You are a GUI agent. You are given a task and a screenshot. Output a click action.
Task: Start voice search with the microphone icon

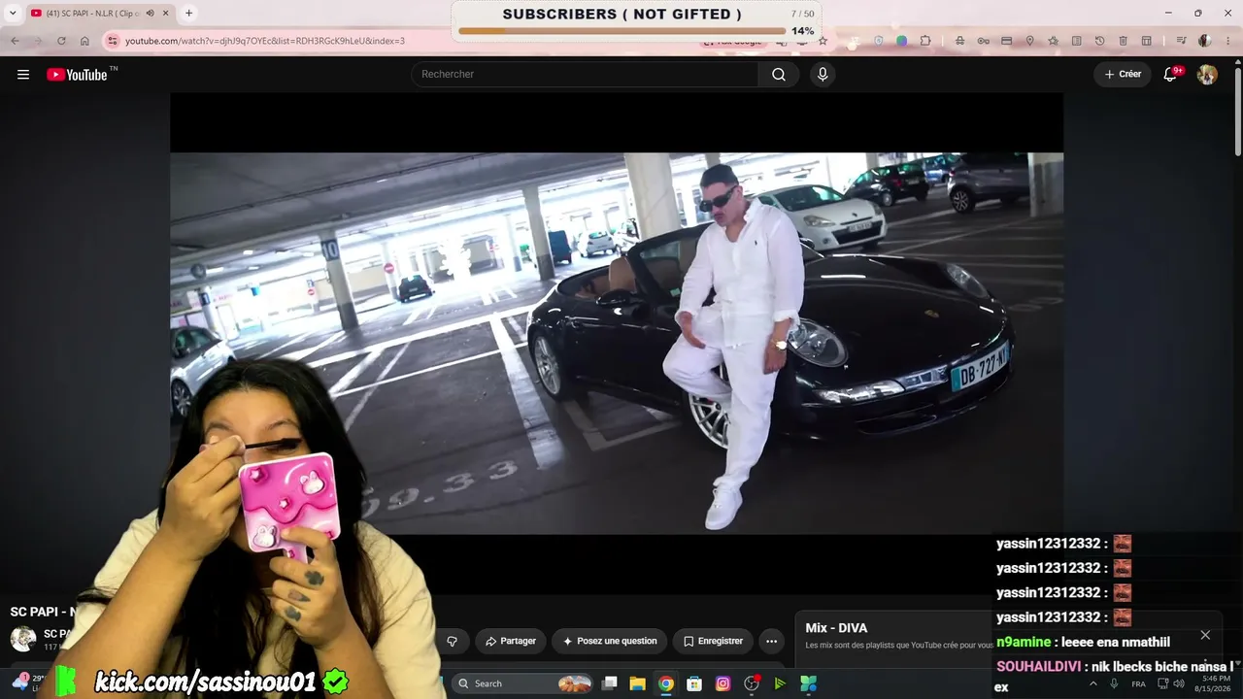pyautogui.click(x=823, y=75)
